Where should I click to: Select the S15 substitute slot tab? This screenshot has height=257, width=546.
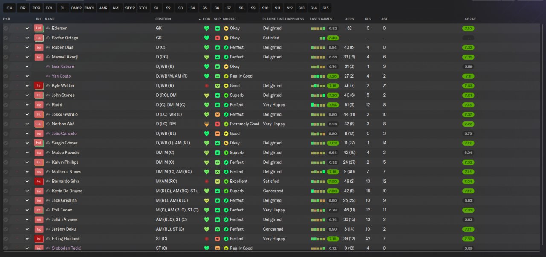pyautogui.click(x=326, y=8)
